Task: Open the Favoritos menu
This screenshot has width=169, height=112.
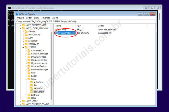Action: 46,18
